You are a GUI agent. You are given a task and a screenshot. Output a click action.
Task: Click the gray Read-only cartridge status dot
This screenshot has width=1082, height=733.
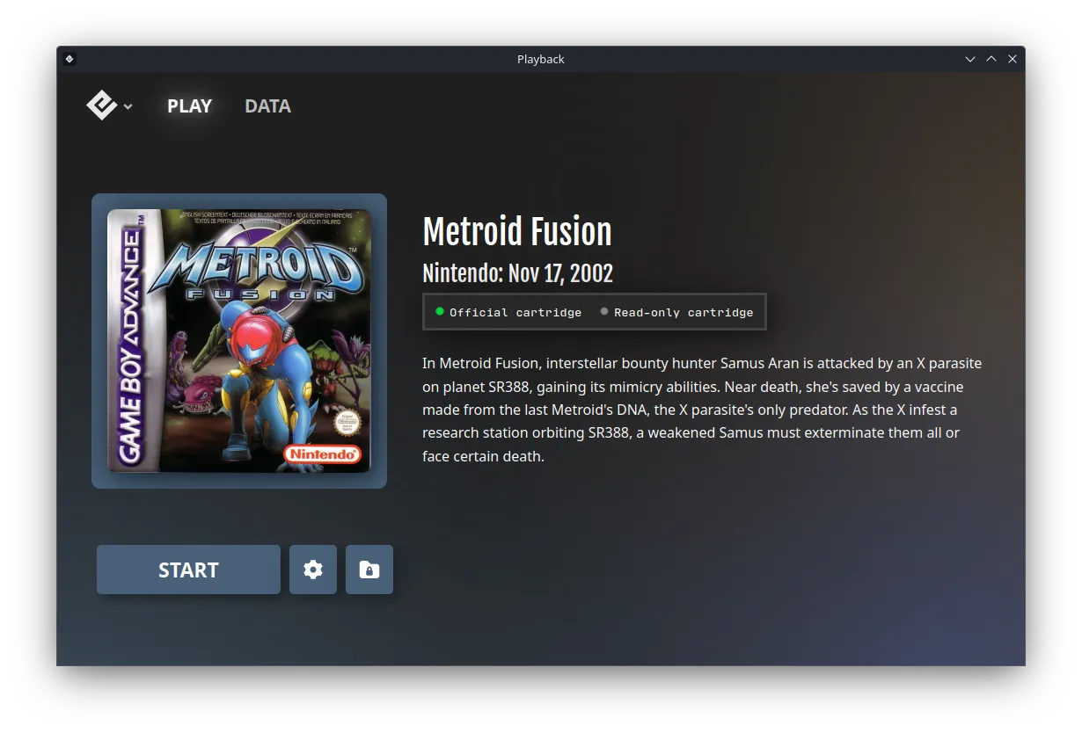pyautogui.click(x=604, y=310)
